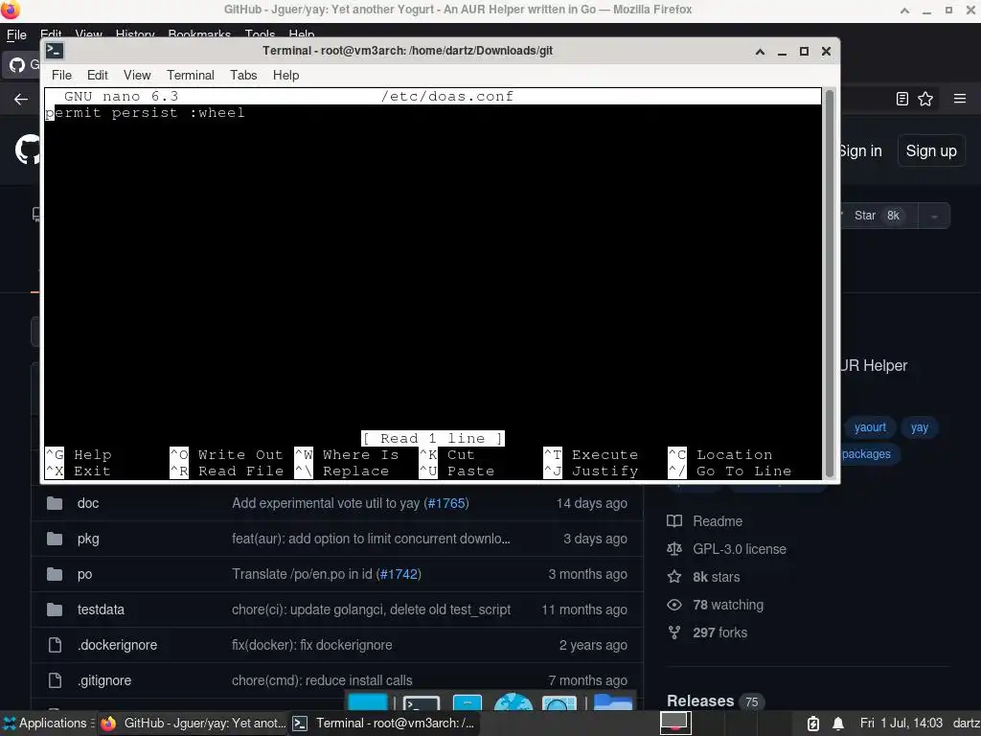
Task: Click the stars icon in sidebar
Action: [x=673, y=576]
